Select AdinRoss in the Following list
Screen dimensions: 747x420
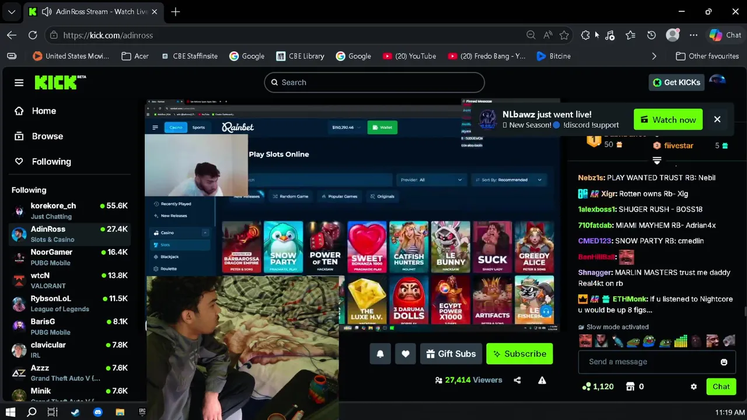[70, 234]
